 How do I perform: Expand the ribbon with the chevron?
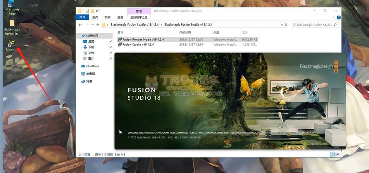[334, 17]
